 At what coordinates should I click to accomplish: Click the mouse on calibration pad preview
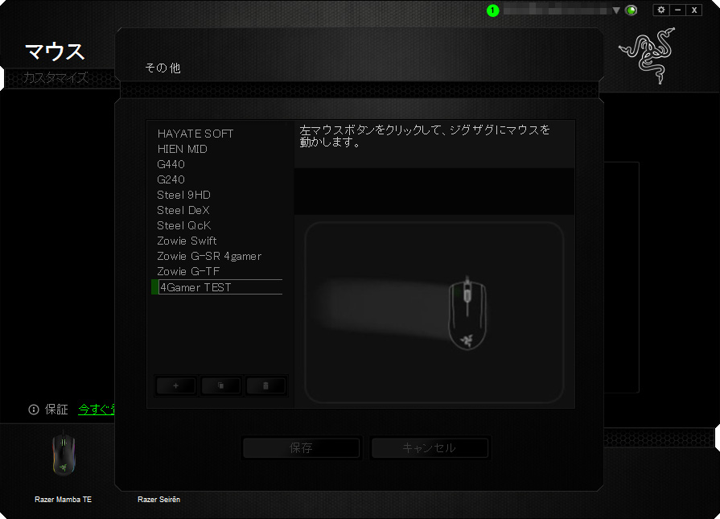tap(466, 314)
